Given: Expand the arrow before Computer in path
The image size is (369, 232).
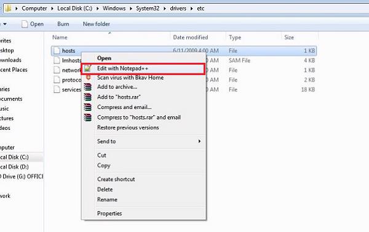Looking at the screenshot, I should tap(17, 9).
